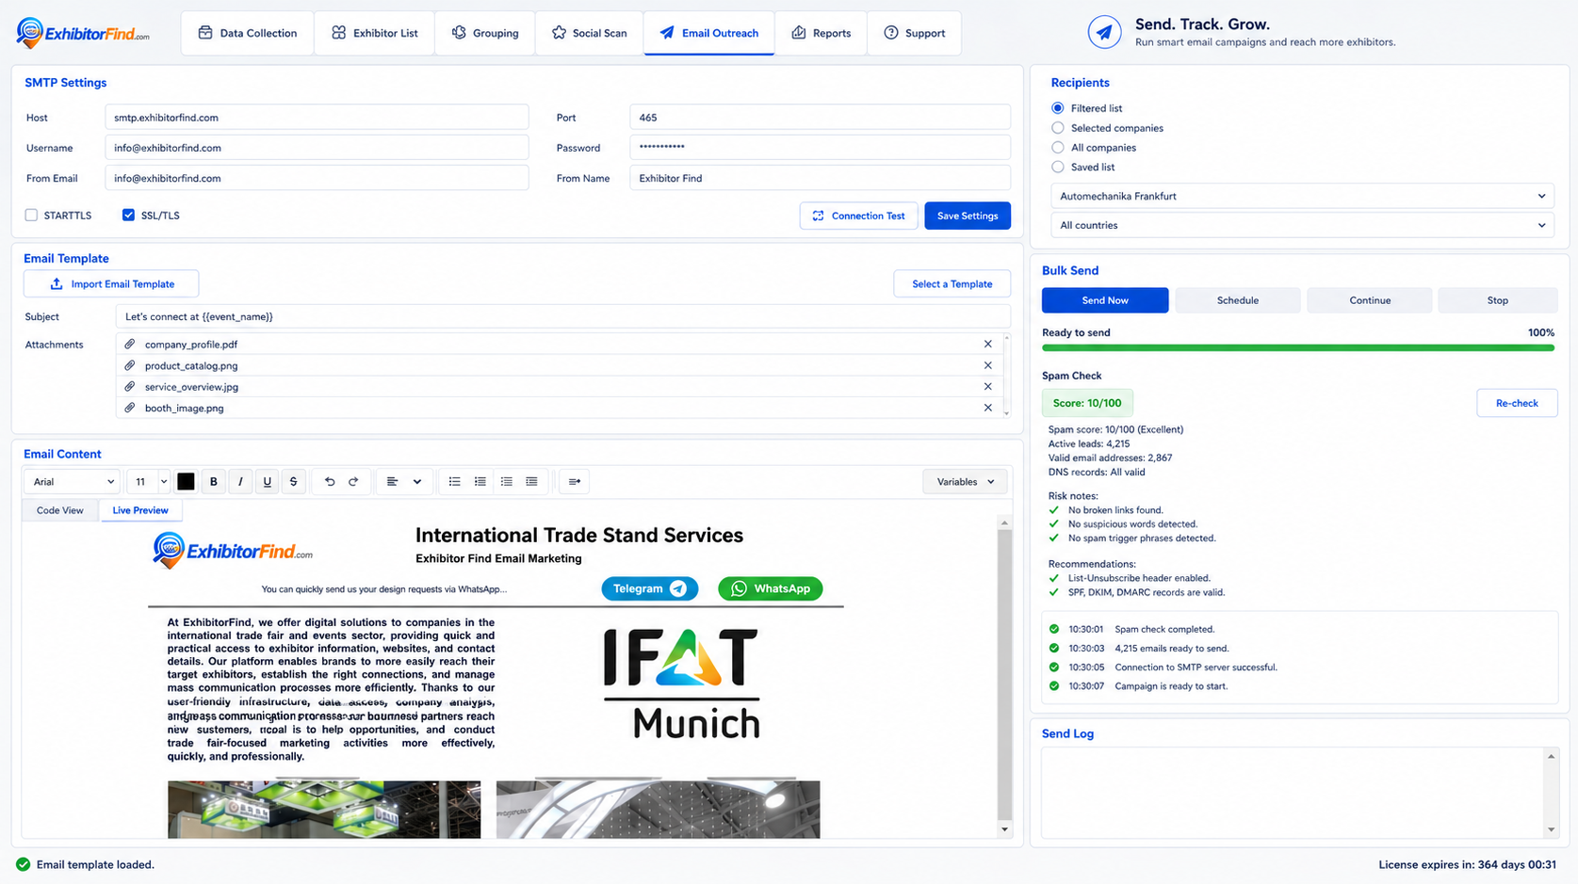This screenshot has width=1578, height=884.
Task: Click the IFAT Munich logo in the preview
Action: (681, 683)
